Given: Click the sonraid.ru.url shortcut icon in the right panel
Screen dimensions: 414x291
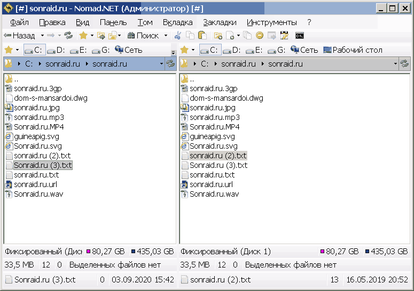Looking at the screenshot, I should [184, 184].
